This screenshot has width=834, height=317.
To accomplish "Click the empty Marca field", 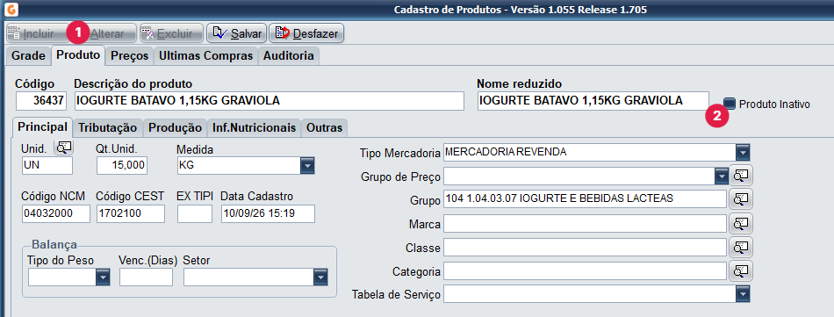I will tap(585, 224).
